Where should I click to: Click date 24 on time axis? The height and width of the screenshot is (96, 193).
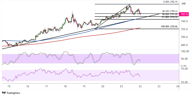pos(178,86)
